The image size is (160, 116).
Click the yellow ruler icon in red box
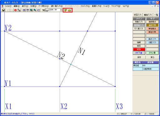coord(66,10)
